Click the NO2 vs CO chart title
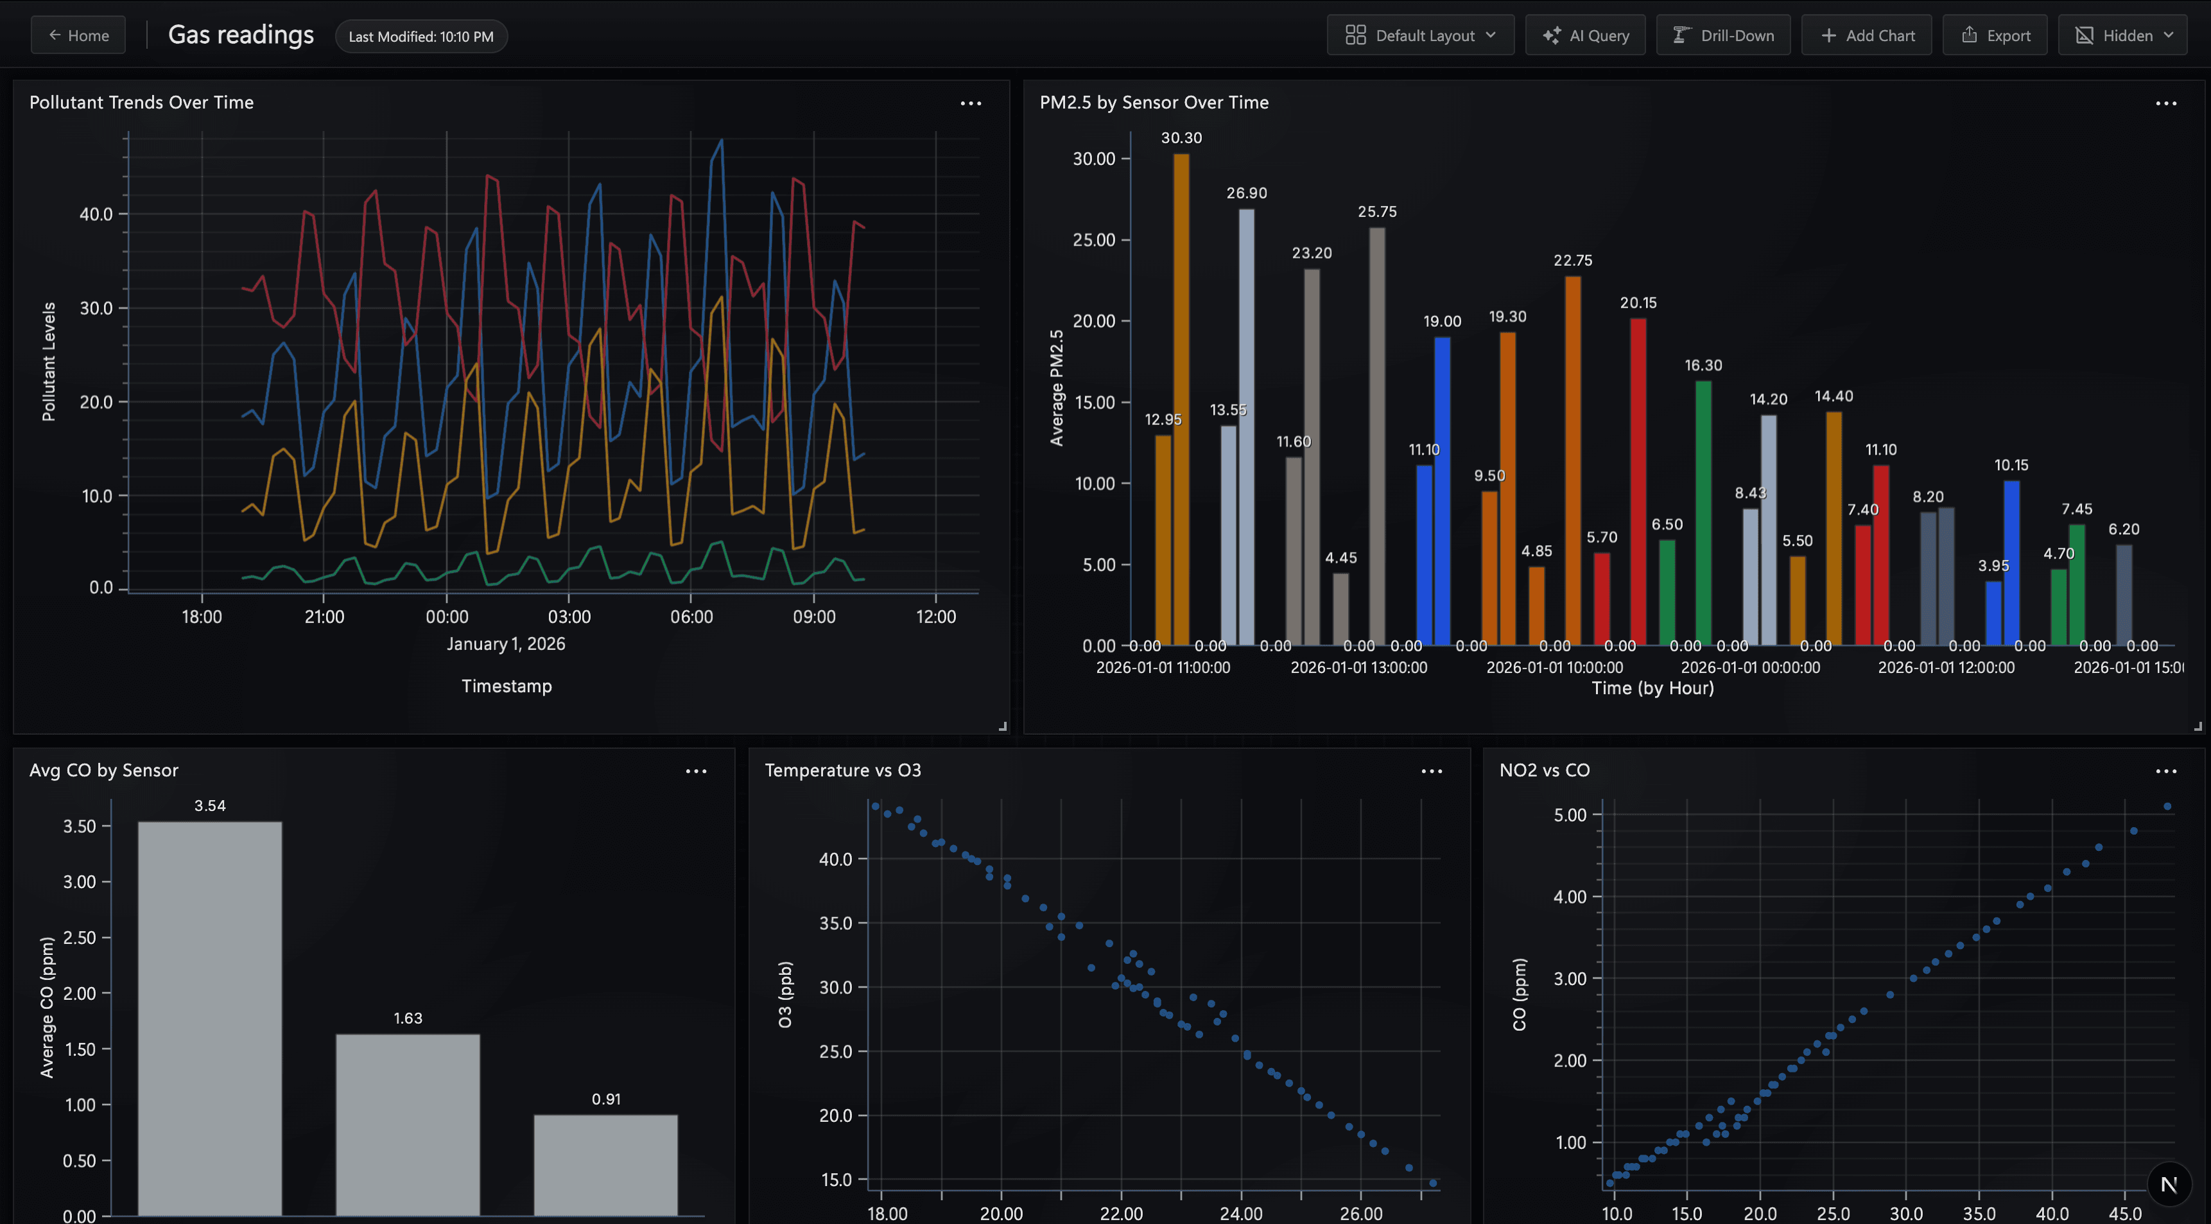The image size is (2211, 1224). [1544, 770]
